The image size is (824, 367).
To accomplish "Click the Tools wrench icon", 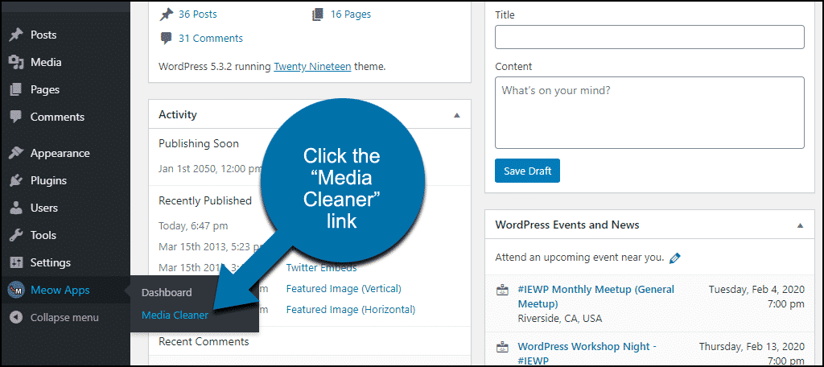I will [x=16, y=235].
